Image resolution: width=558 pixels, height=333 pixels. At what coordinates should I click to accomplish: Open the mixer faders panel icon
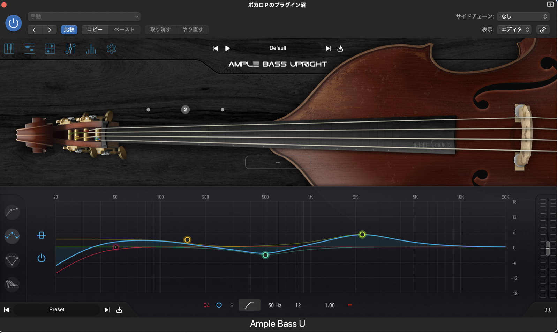click(70, 49)
